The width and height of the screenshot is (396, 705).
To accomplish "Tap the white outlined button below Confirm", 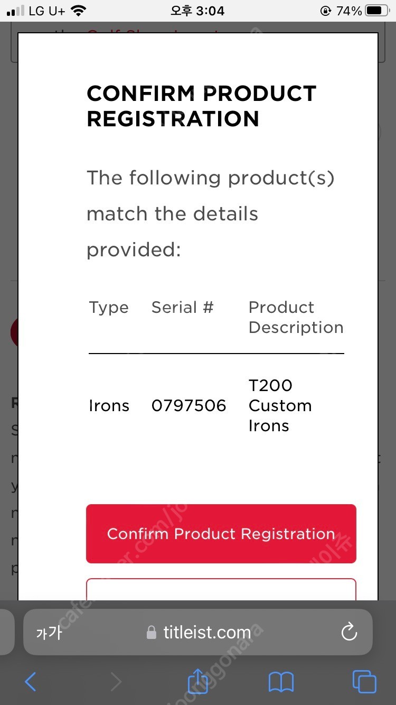I will 221,590.
